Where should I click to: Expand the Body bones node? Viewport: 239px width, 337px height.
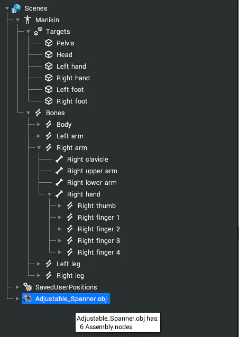tap(39, 124)
